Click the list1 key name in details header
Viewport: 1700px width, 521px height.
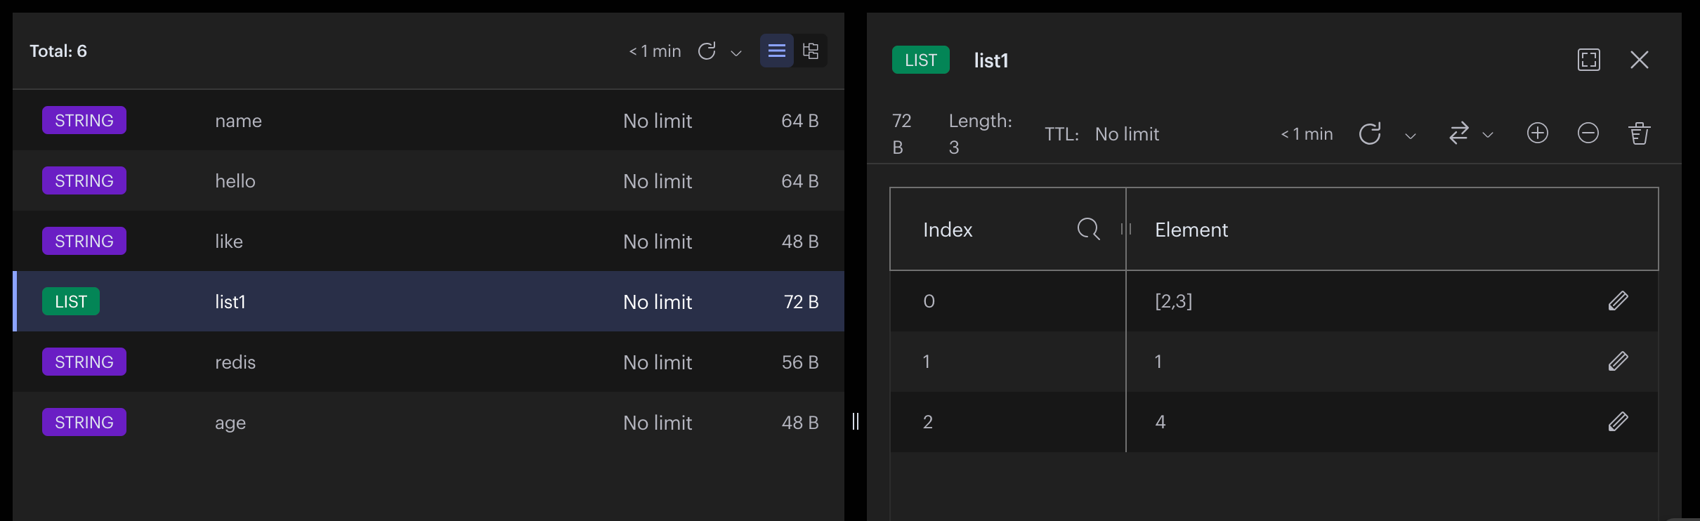991,60
